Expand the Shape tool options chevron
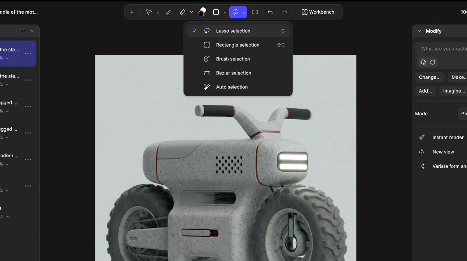 click(x=225, y=12)
